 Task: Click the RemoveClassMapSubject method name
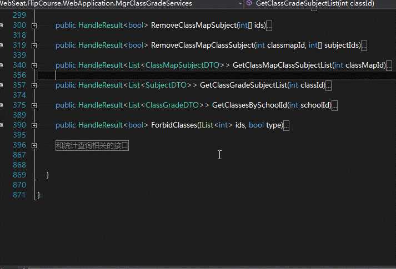(194, 25)
